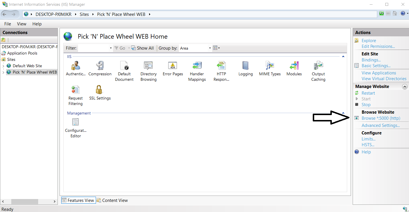Collapse the IIS section group
This screenshot has width=409, height=212.
point(343,57)
